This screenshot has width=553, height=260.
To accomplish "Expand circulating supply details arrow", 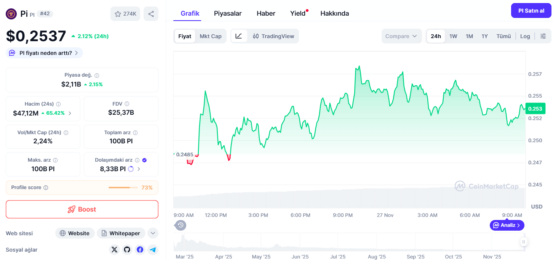I will 139,169.
